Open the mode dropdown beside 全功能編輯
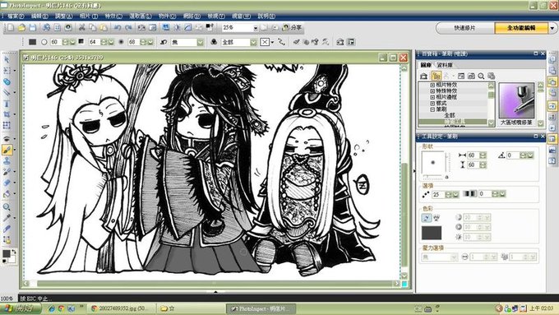 (552, 28)
